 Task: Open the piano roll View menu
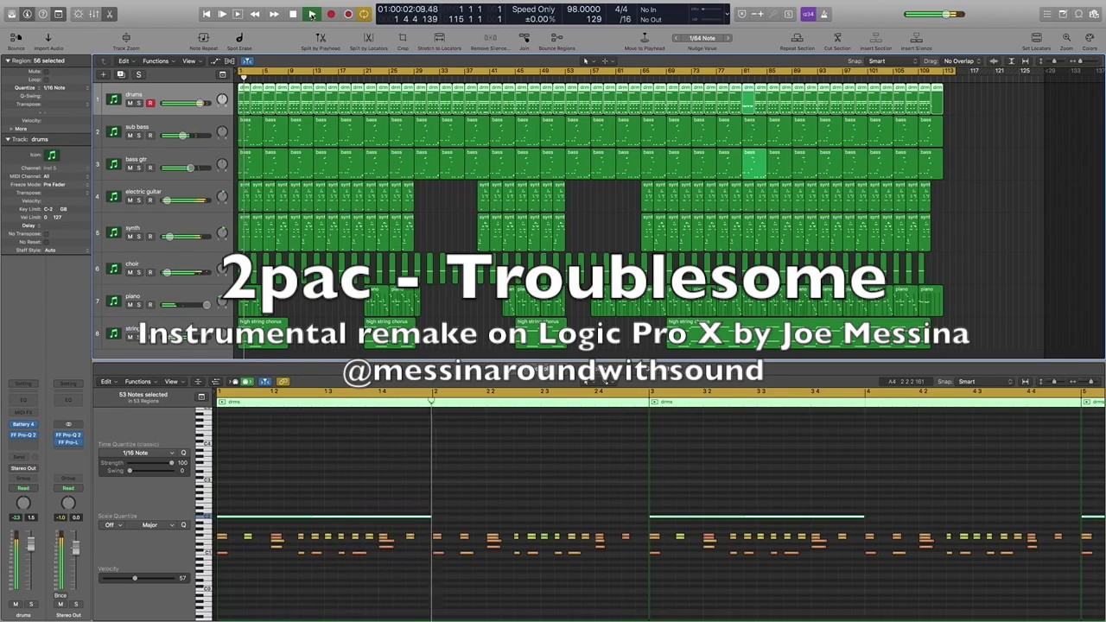click(173, 382)
